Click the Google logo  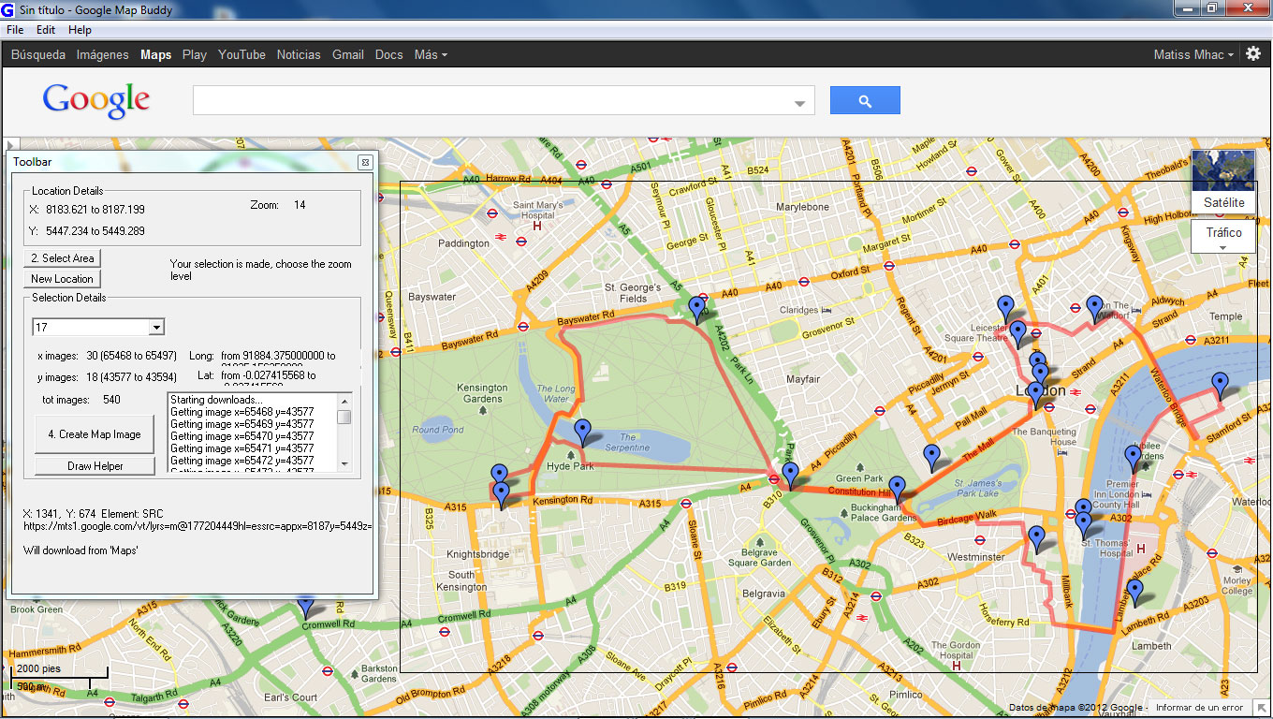click(x=95, y=99)
